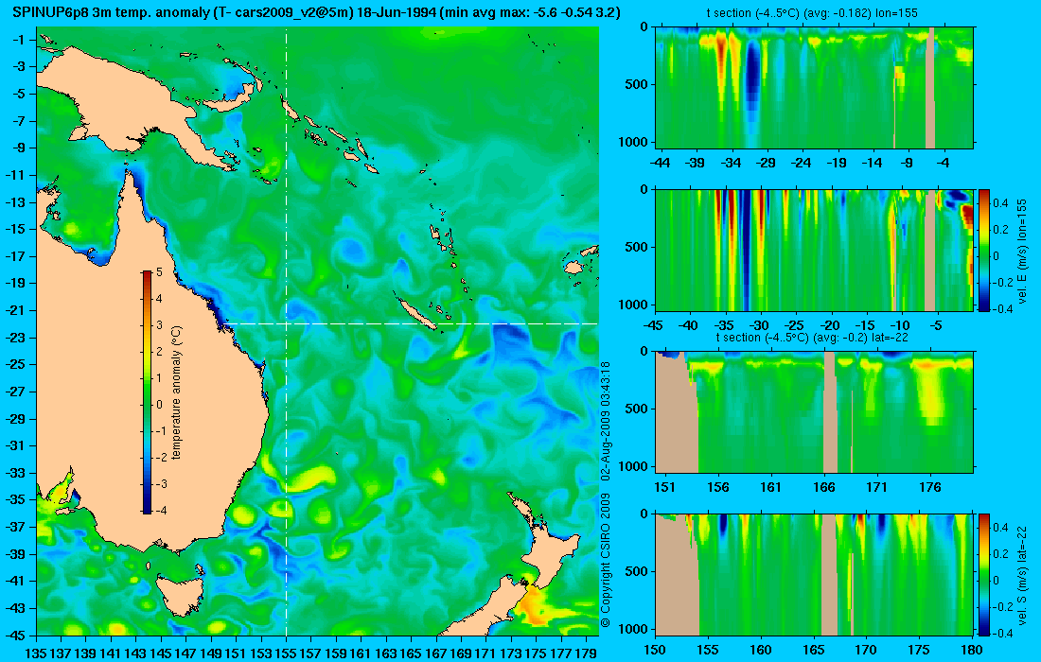Click the New Caledonia island near 165E
Viewport: 1041px width, 662px height.
coord(417,312)
